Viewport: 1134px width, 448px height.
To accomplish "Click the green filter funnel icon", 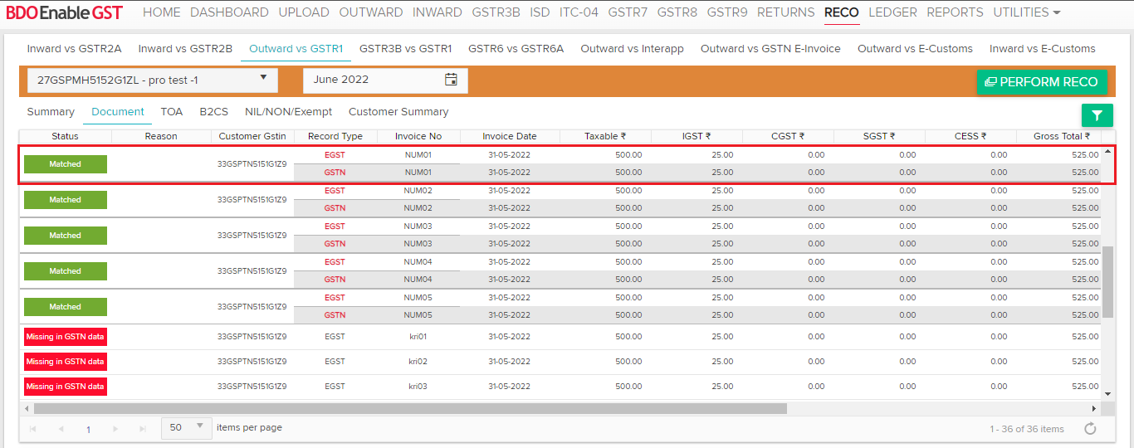I will (x=1097, y=116).
